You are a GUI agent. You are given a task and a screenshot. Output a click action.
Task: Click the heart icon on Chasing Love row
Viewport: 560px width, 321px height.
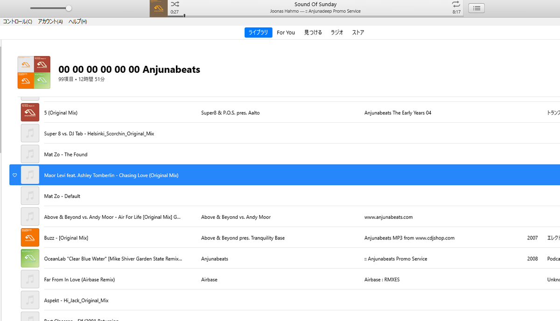14,175
